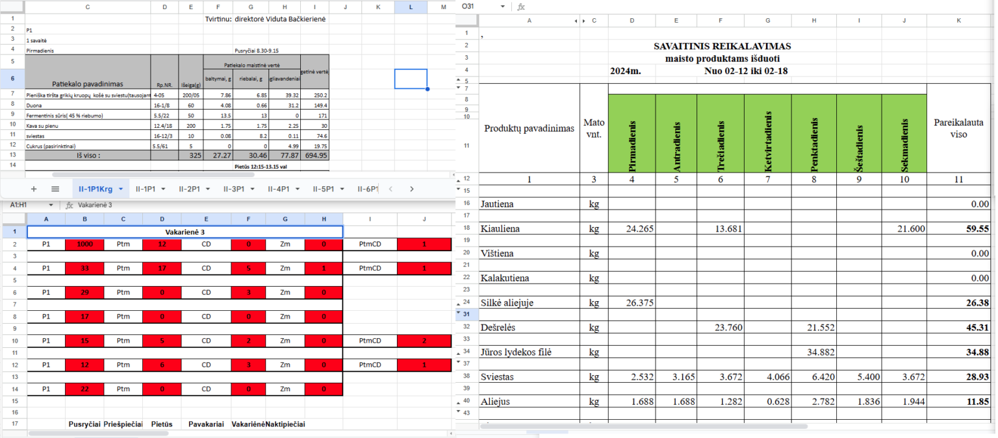This screenshot has height=438, width=998.
Task: Switch to the II-5P1 sheet tab
Action: coord(323,189)
